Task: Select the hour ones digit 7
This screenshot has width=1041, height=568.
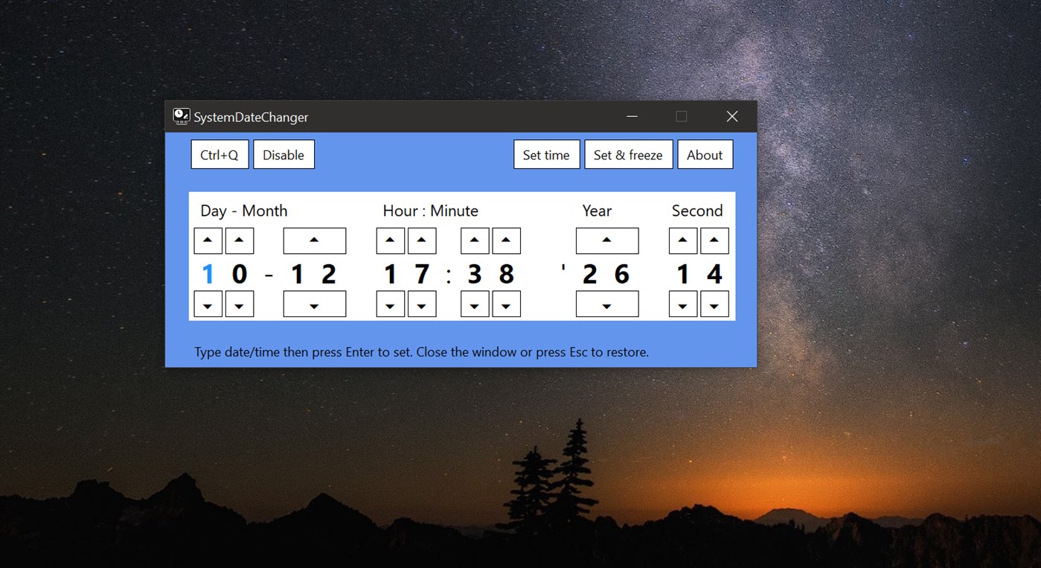Action: point(422,275)
